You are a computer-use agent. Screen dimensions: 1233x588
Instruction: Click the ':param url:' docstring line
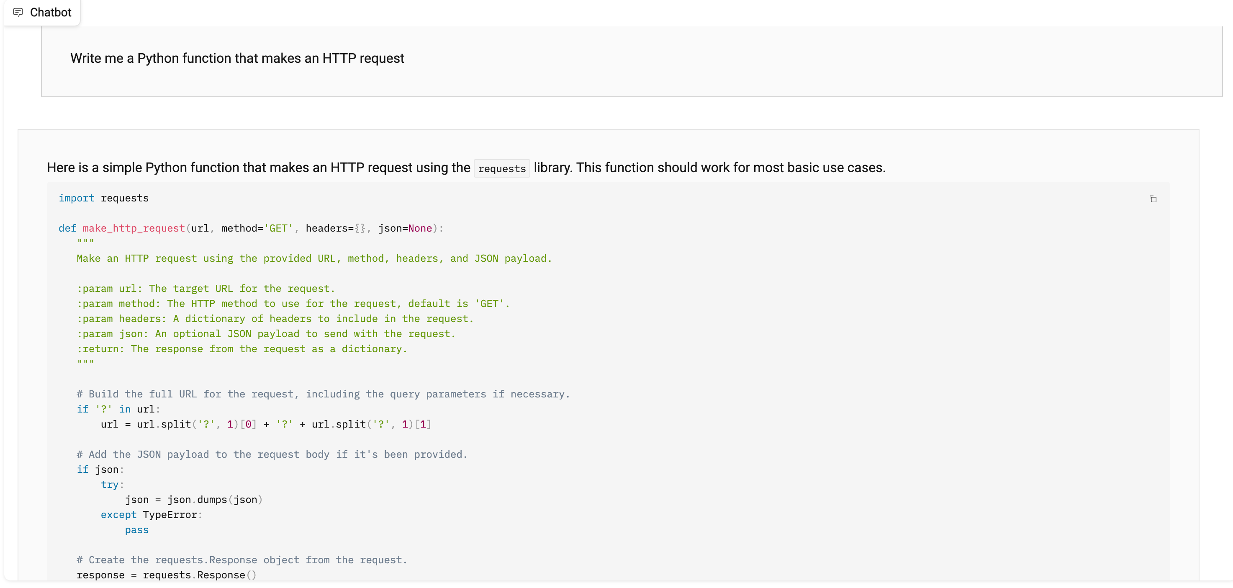click(206, 289)
